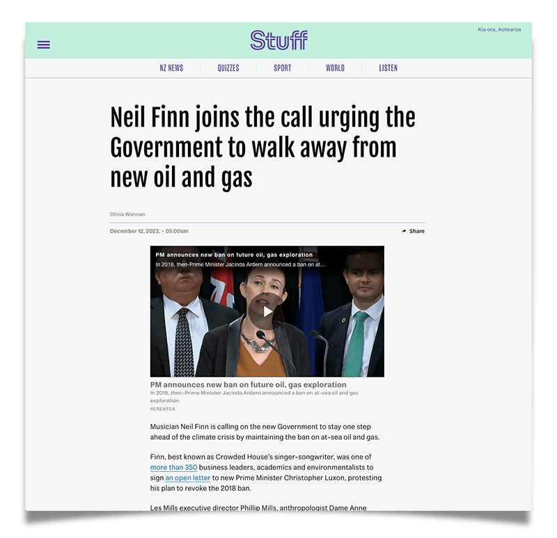Viewport: 557px width, 538px height.
Task: Click the Kia ora, Aotearoa greeting
Action: click(499, 29)
